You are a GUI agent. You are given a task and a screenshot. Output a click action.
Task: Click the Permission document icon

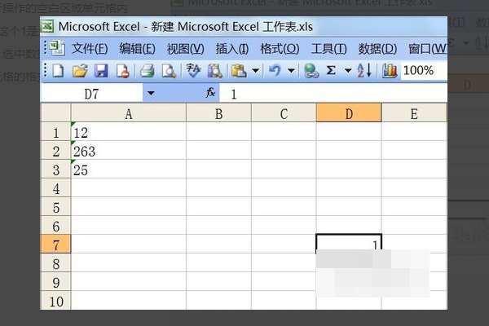point(122,71)
